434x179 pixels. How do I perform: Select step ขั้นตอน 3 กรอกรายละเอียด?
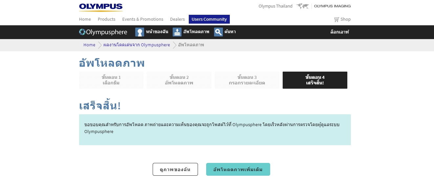click(247, 80)
